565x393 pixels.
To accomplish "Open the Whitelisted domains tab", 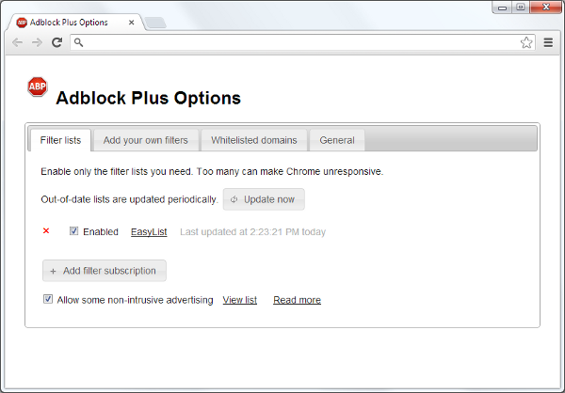I will coord(253,140).
